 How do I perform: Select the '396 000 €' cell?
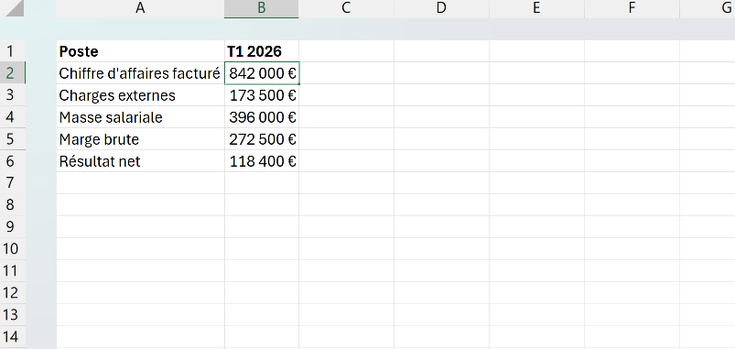point(262,117)
